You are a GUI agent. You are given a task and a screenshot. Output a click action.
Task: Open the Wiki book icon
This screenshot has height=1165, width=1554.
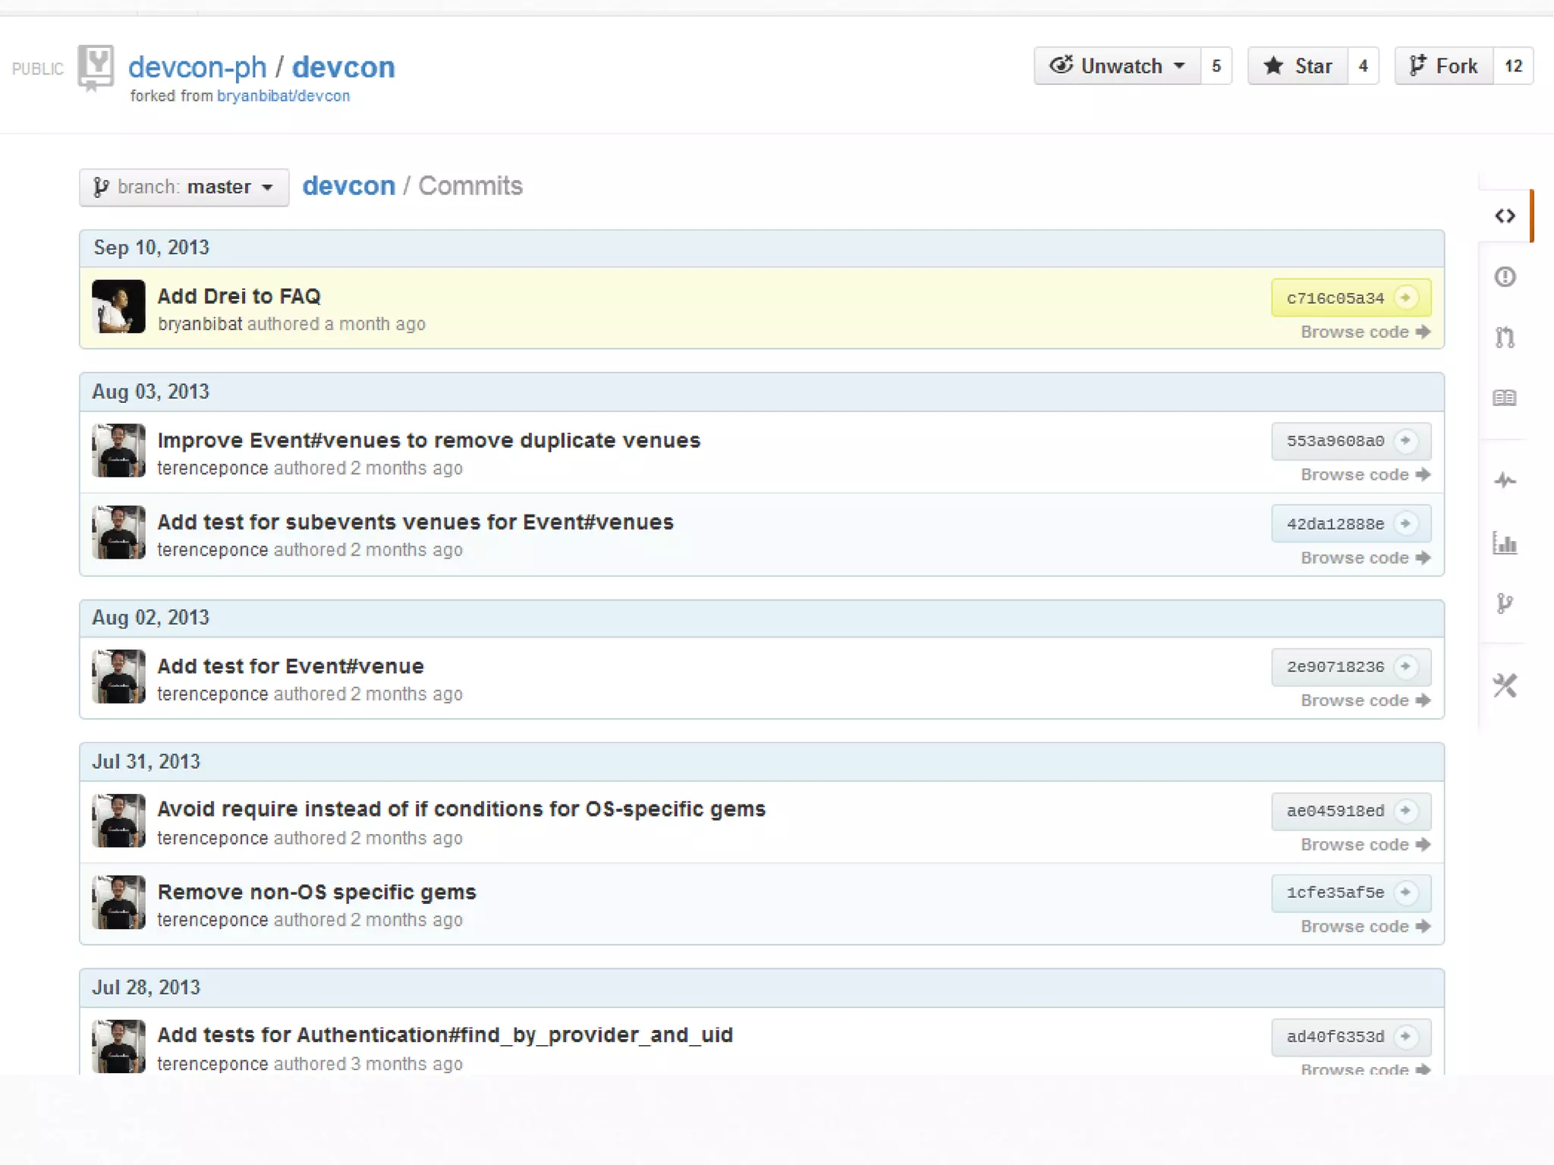pos(1505,398)
